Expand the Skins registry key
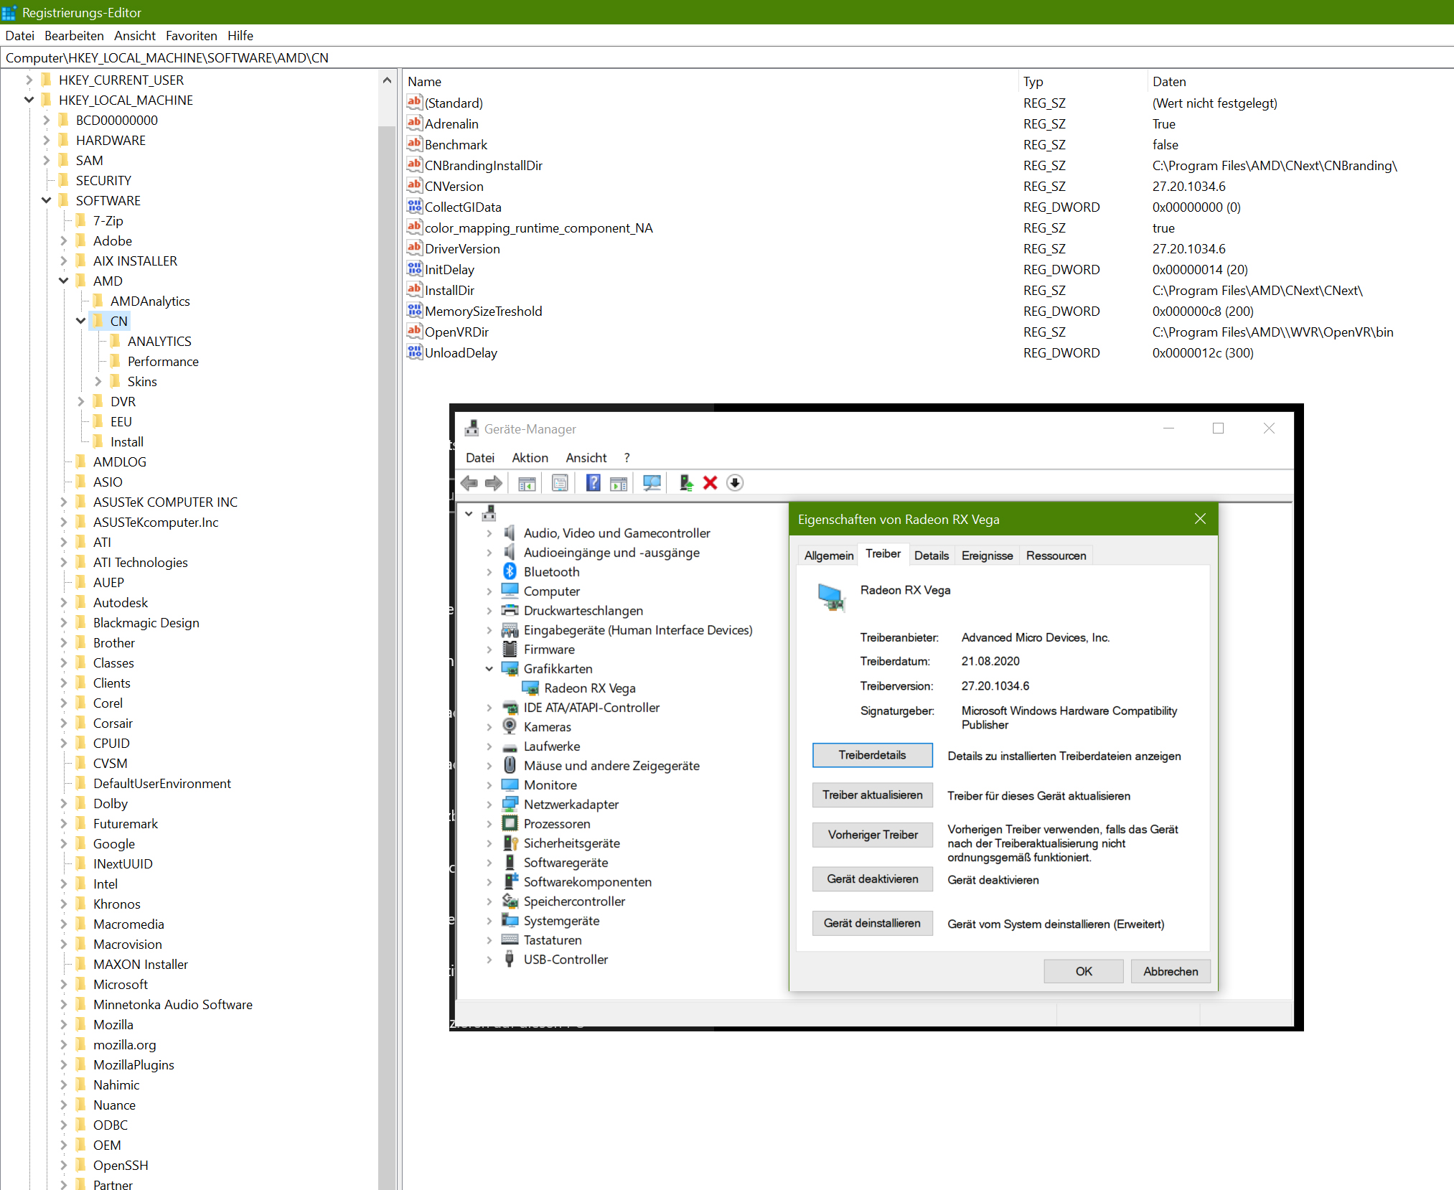Image resolution: width=1454 pixels, height=1190 pixels. click(98, 381)
